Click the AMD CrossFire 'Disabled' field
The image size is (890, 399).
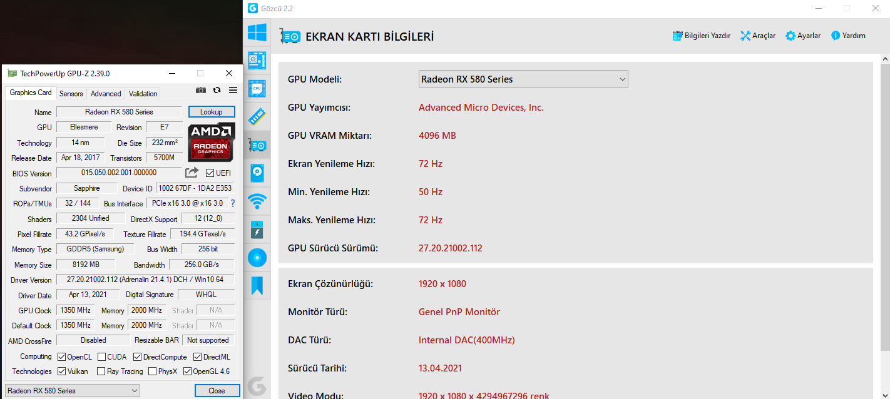tap(93, 340)
